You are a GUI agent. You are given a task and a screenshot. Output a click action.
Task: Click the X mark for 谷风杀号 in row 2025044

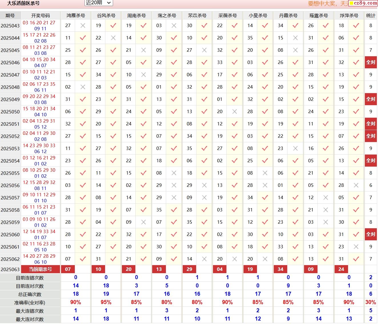113,38
